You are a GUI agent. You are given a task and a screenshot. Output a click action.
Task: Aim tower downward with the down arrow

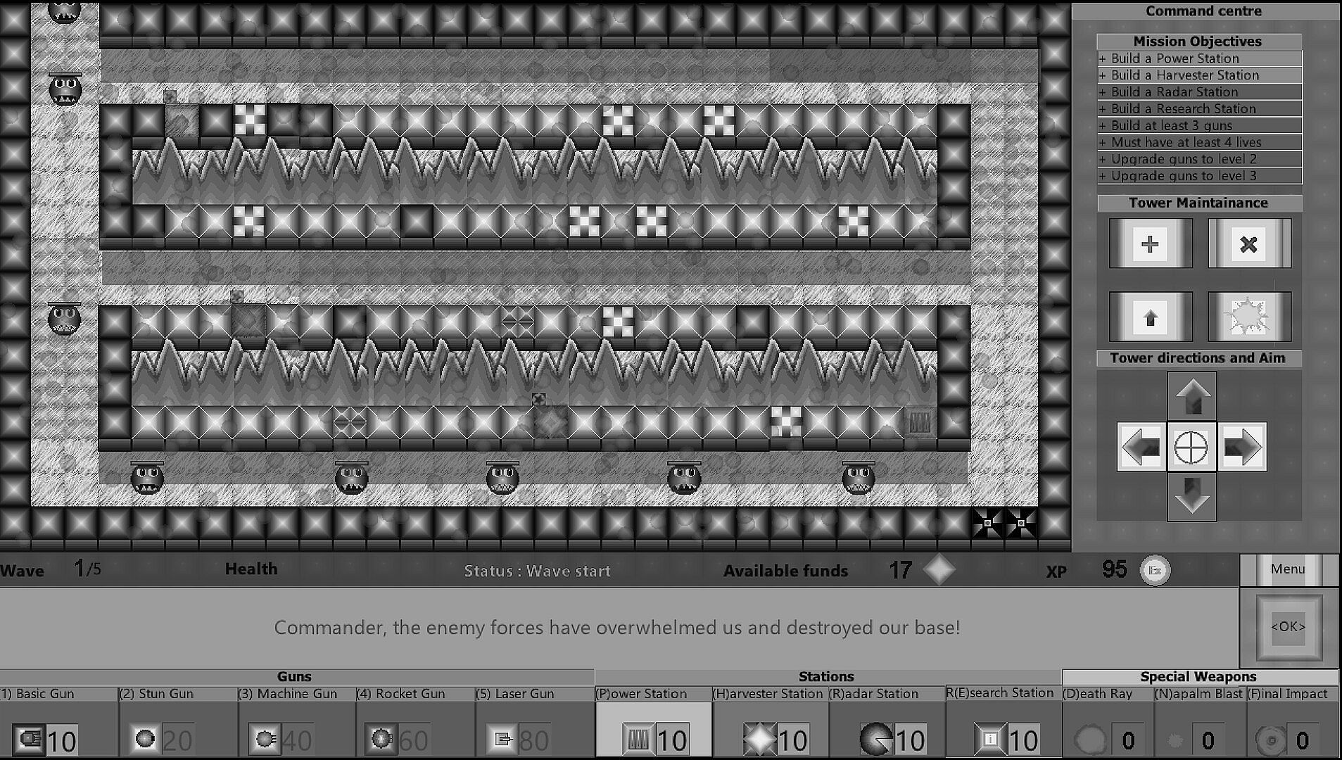pos(1192,496)
